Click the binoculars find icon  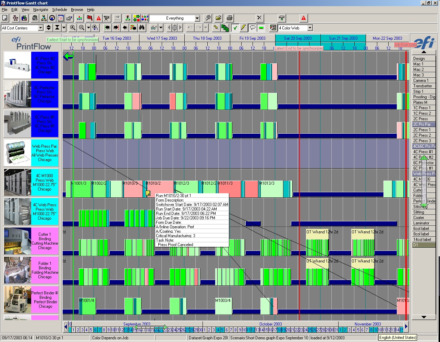pos(142,28)
